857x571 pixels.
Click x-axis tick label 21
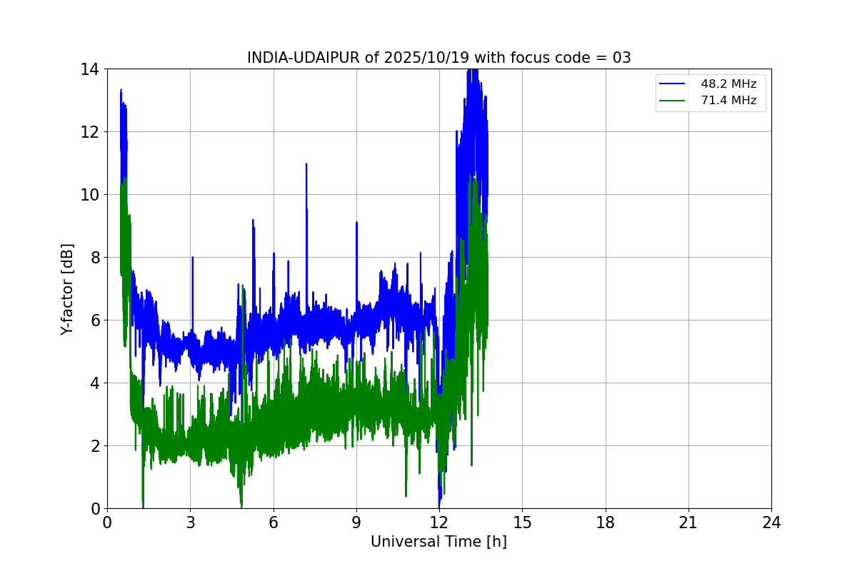tap(688, 522)
